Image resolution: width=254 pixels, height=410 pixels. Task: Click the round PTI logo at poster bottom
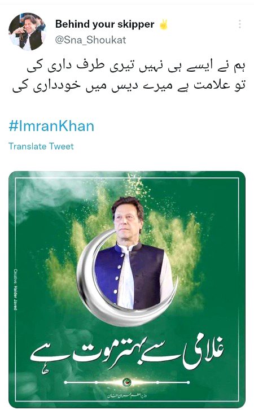click(127, 382)
